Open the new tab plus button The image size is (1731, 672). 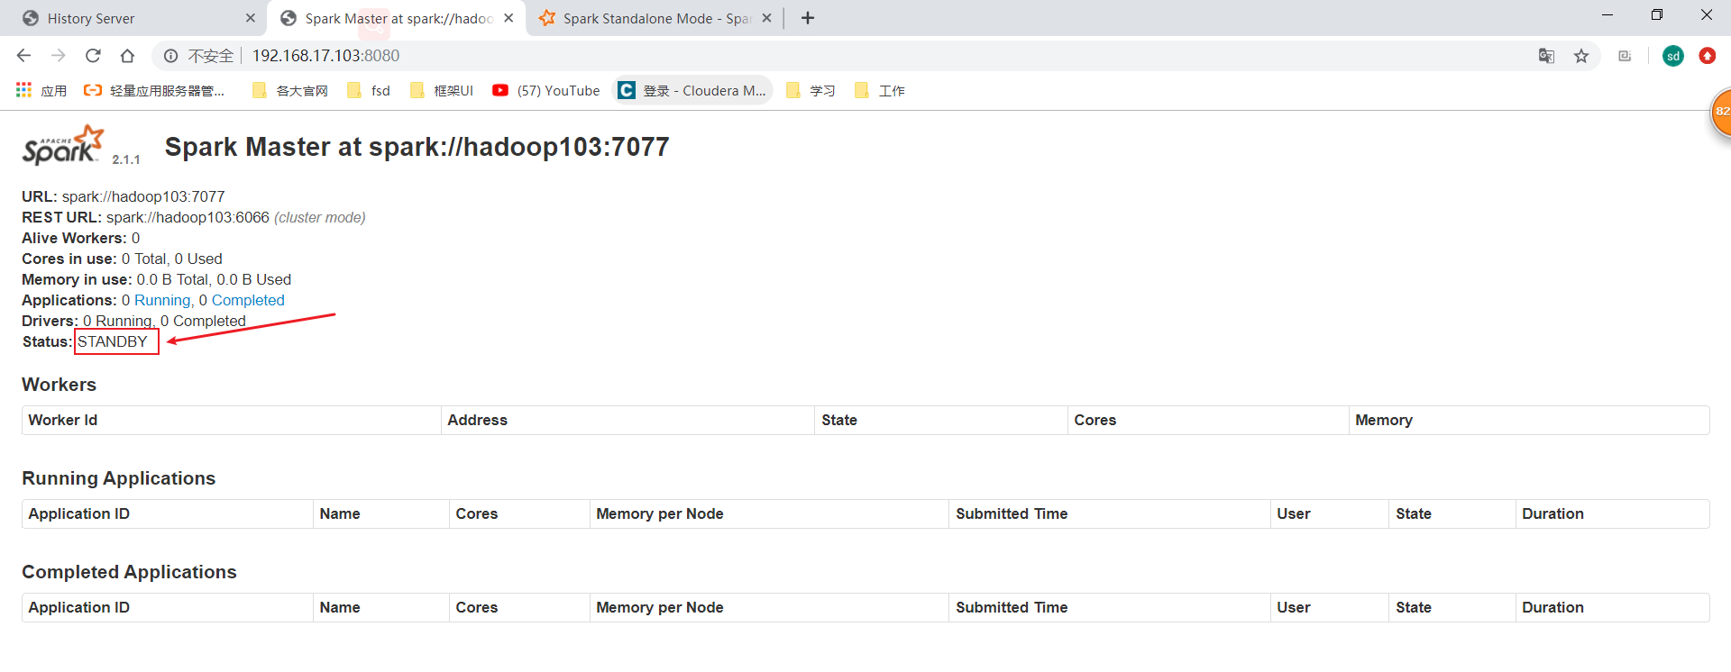[x=808, y=18]
